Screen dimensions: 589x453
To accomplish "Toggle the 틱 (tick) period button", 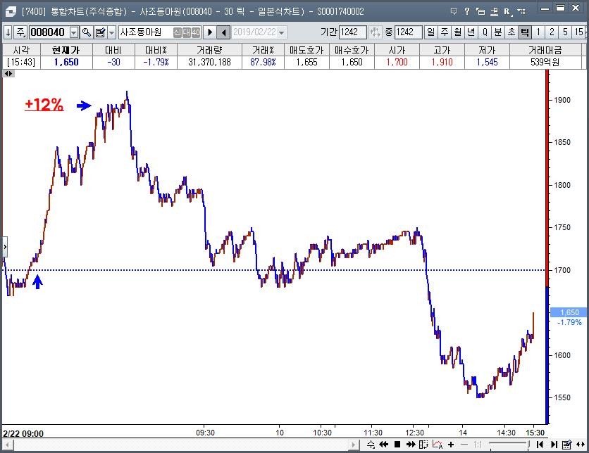I will click(524, 32).
